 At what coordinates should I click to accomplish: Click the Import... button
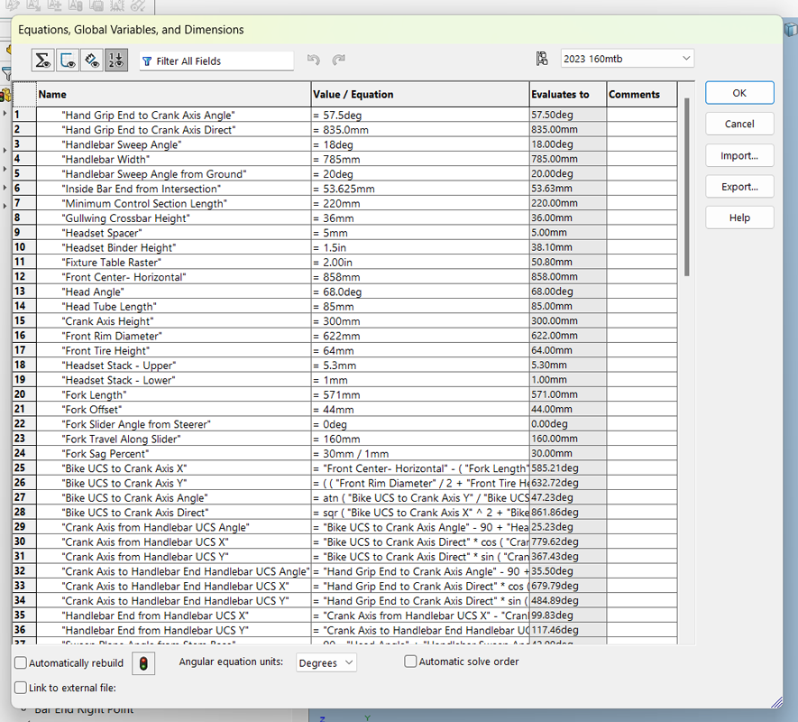coord(738,155)
